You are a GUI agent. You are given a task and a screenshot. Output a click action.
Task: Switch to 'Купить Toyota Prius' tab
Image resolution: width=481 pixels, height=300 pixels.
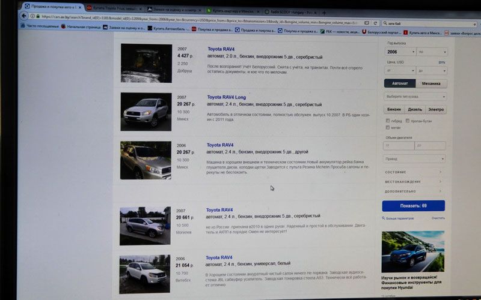(114, 8)
